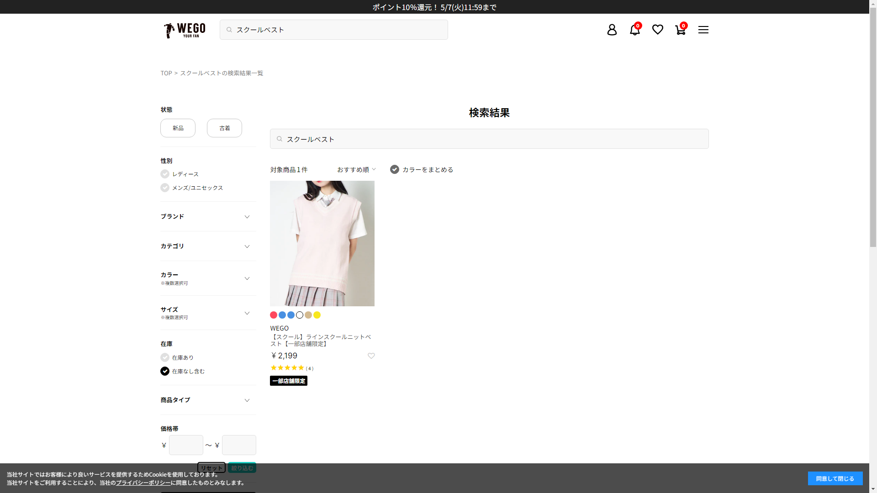Screen dimensions: 877x493
Task: Open favorites heart icon in header
Action: 657,30
